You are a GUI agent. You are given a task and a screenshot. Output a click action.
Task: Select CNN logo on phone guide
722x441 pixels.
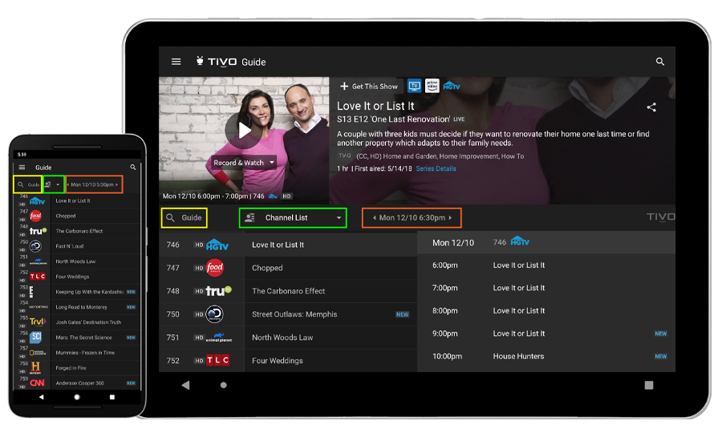[37, 383]
